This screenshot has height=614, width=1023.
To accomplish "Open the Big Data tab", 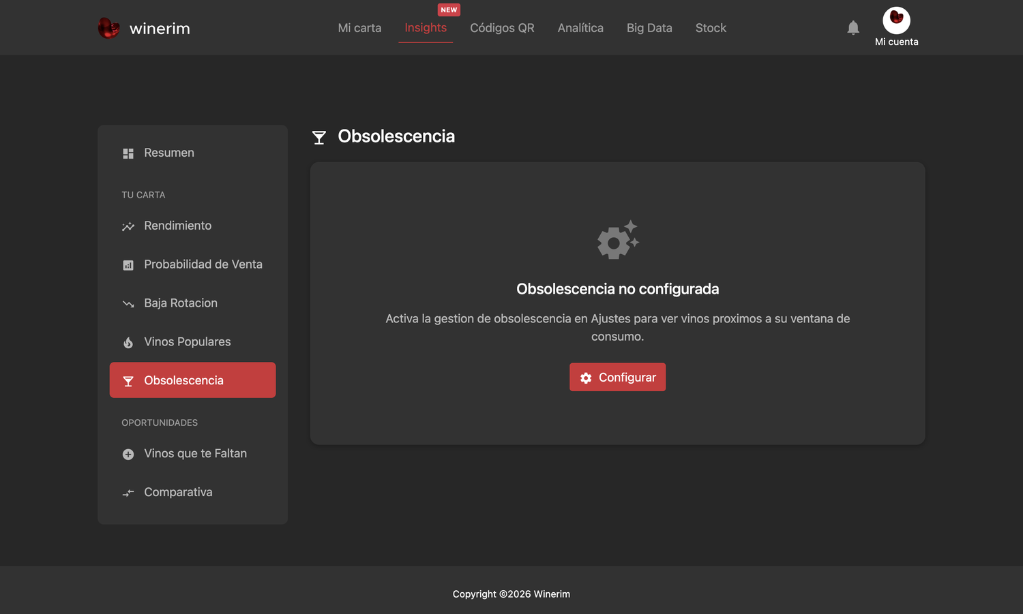I will 649,28.
